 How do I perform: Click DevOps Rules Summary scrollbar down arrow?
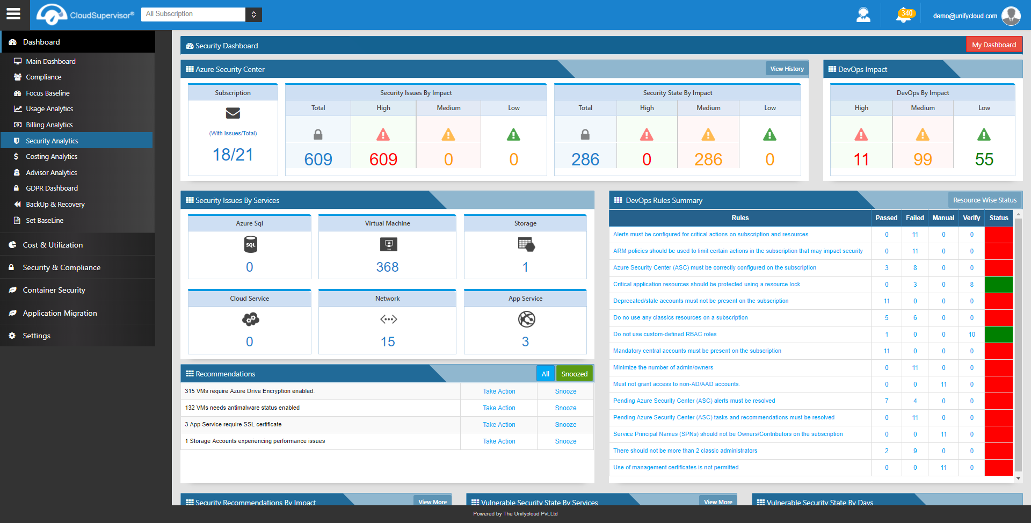1018,478
